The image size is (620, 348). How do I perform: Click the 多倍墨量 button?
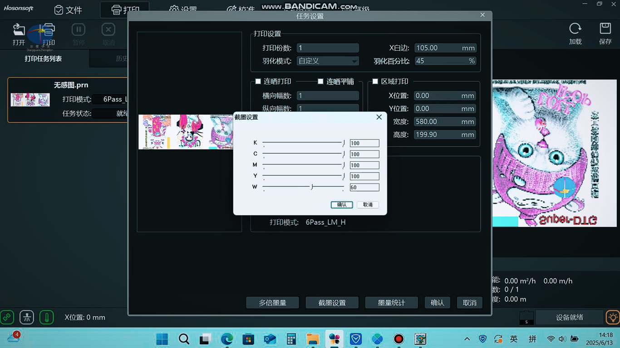272,303
